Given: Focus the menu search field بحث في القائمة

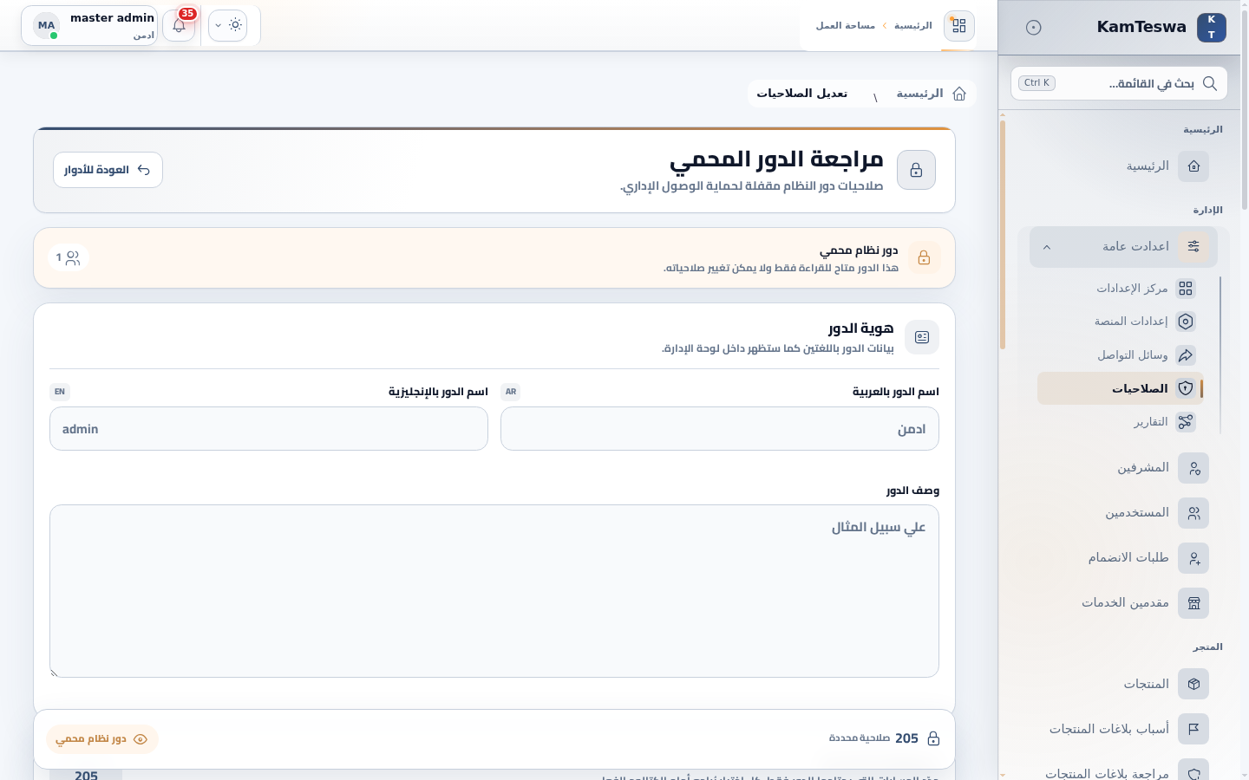Looking at the screenshot, I should point(1119,83).
